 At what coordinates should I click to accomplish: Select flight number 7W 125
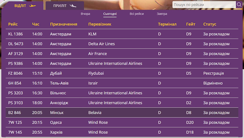click(15, 122)
